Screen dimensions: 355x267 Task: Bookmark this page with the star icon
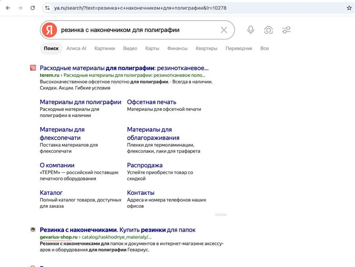click(x=349, y=8)
